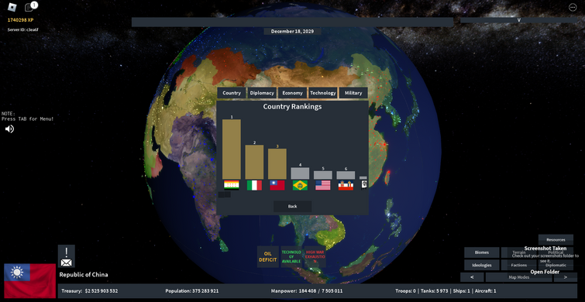Open the Economy tab
585x302 pixels.
tap(293, 93)
